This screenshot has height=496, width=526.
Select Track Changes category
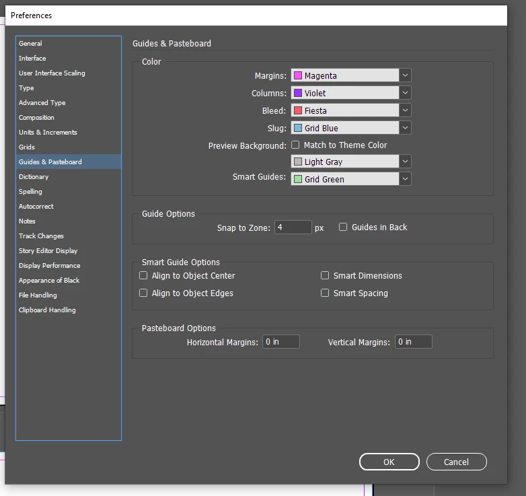click(69, 236)
